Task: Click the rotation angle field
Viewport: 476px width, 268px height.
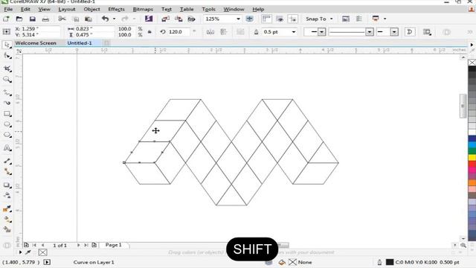Action: tap(179, 32)
